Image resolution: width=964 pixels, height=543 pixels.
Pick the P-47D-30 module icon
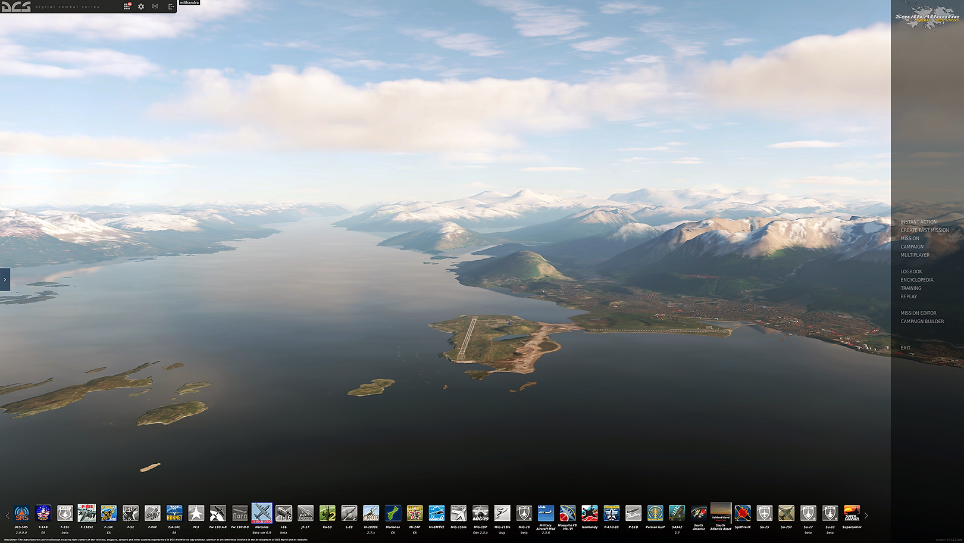pos(611,513)
